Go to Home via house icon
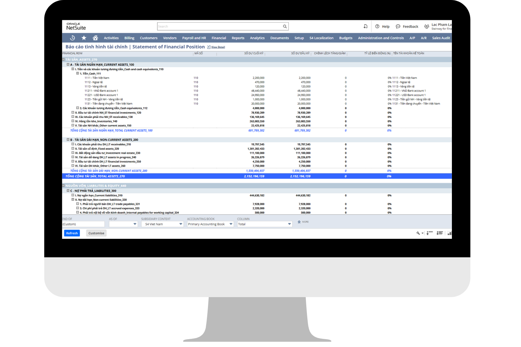This screenshot has height=347, width=521. click(95, 38)
